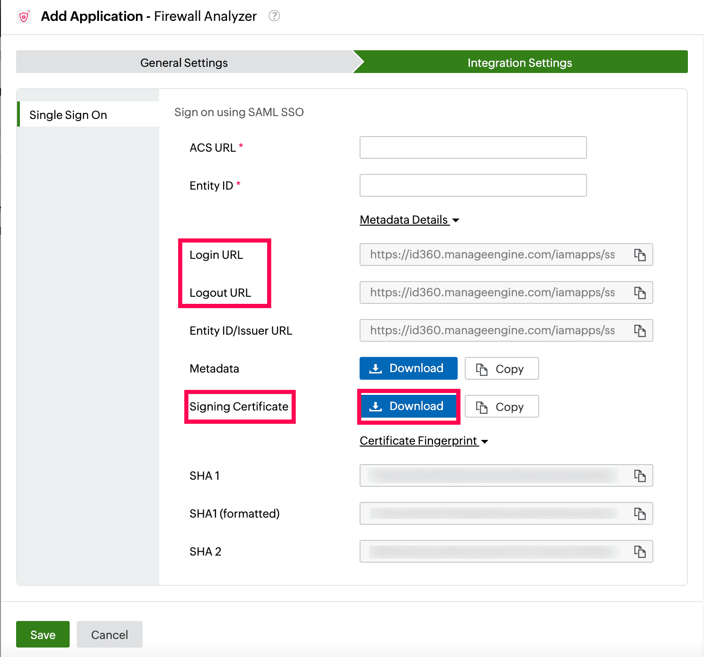Copy the Entity ID/Issuer URL value
This screenshot has width=704, height=657.
[x=640, y=331]
